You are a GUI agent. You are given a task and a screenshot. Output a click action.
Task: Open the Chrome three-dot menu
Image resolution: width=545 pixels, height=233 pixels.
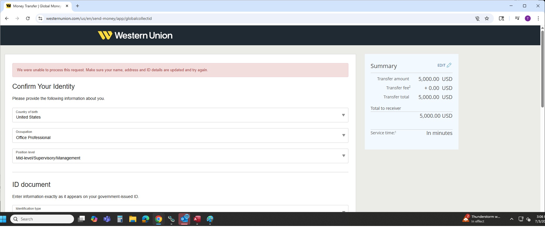pos(538,18)
